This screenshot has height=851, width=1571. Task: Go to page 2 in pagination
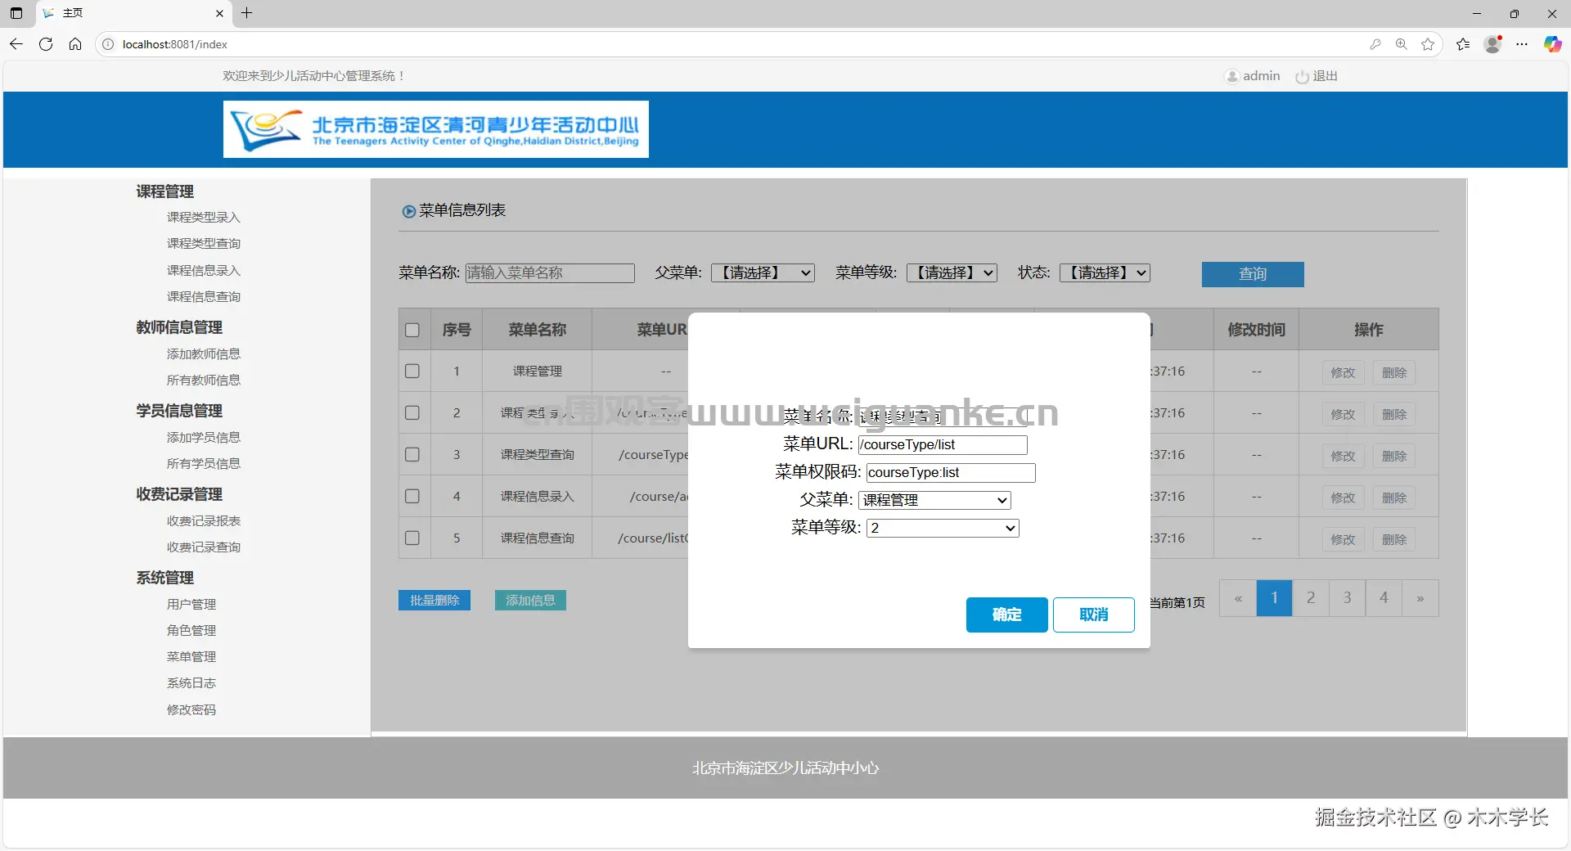(1311, 598)
